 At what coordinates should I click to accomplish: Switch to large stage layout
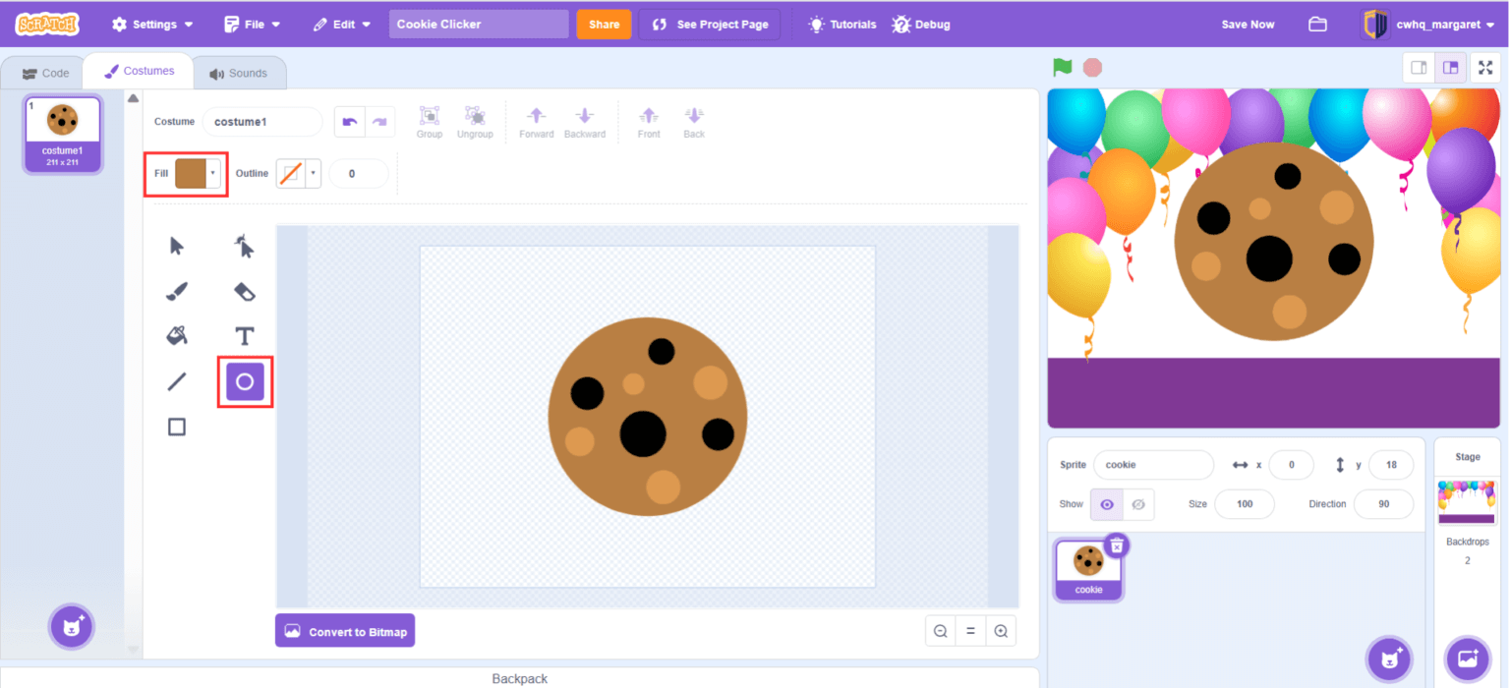click(x=1450, y=68)
